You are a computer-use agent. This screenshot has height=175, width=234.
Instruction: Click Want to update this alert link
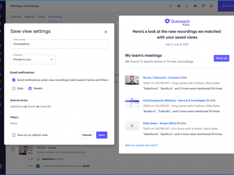tap(141, 145)
